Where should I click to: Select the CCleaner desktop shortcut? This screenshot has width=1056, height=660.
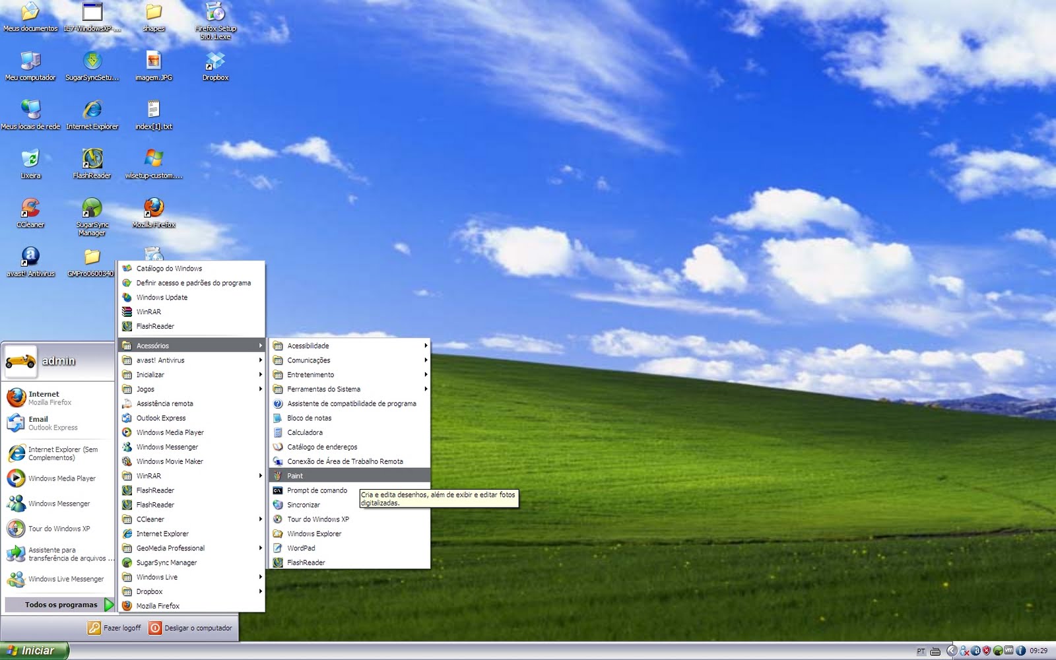pyautogui.click(x=30, y=213)
